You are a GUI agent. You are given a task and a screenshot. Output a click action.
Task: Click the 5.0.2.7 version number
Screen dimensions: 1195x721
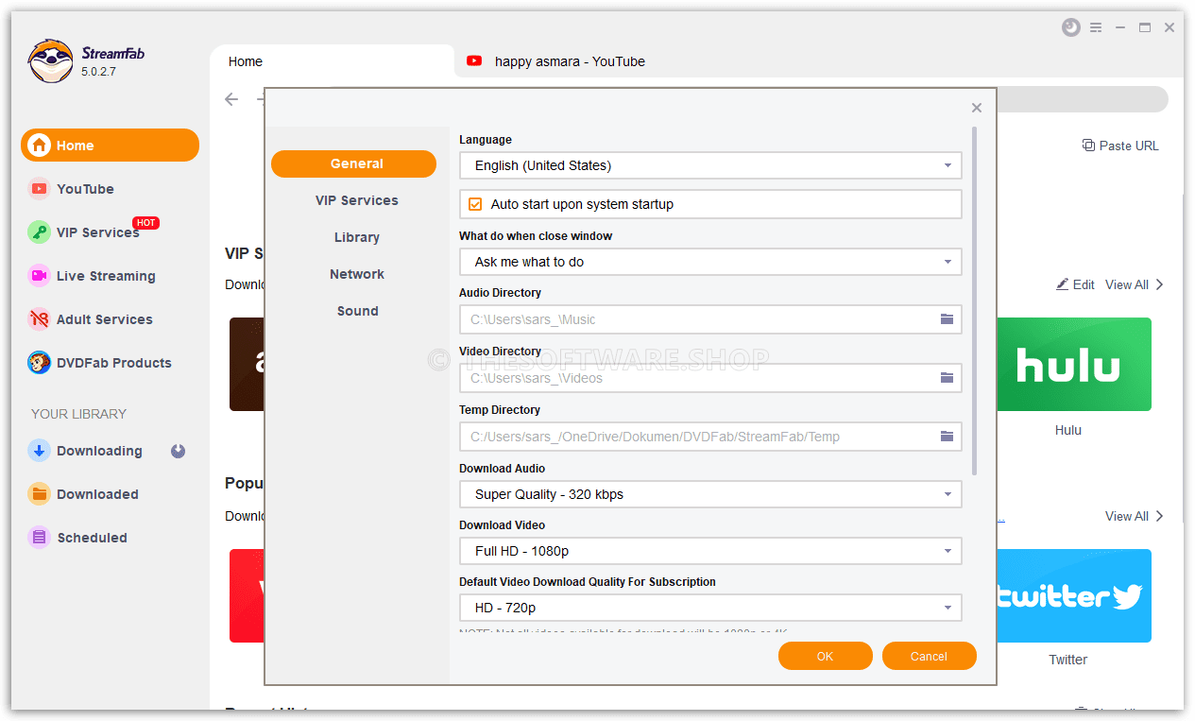tap(98, 72)
